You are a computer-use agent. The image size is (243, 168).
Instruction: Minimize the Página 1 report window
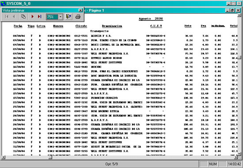tap(228, 10)
